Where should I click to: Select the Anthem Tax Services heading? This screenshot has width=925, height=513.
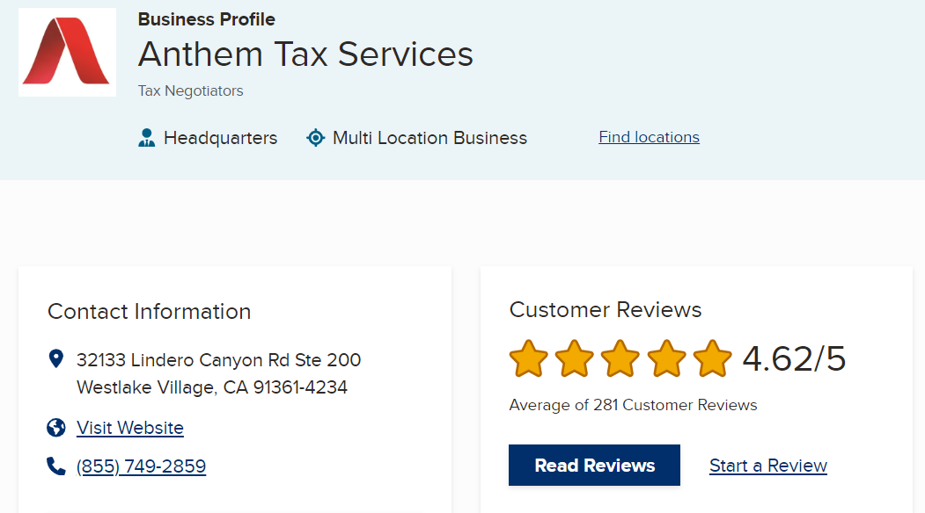305,54
